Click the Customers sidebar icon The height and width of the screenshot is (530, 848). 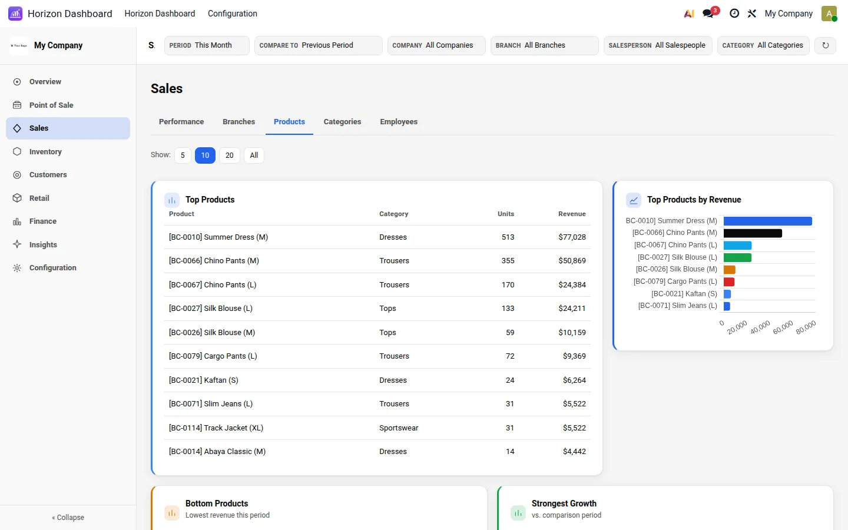click(17, 175)
